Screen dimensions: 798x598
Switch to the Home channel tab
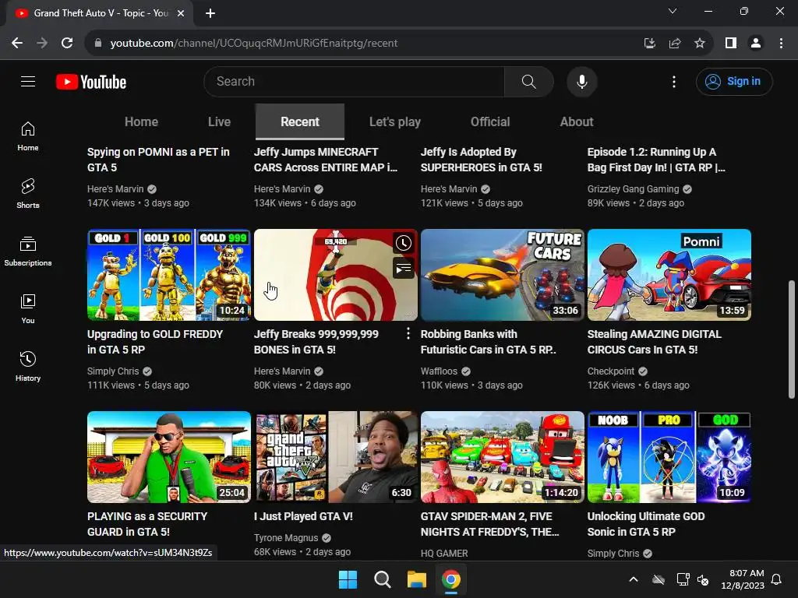(142, 121)
